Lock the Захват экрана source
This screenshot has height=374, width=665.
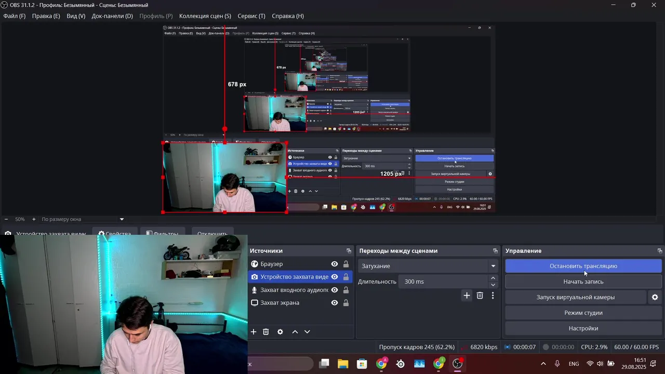click(346, 303)
